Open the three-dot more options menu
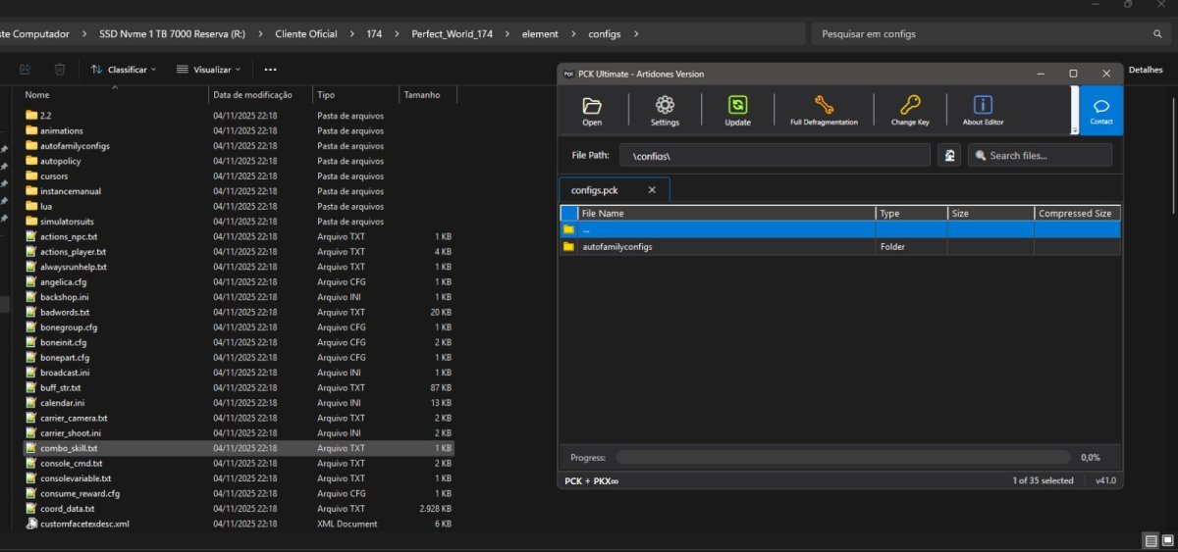1178x552 pixels. 270,70
